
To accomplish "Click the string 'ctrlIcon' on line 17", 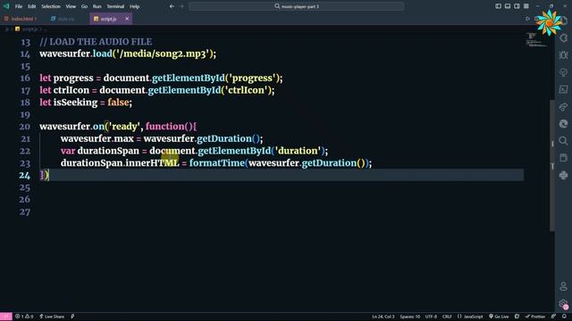I will pos(248,90).
